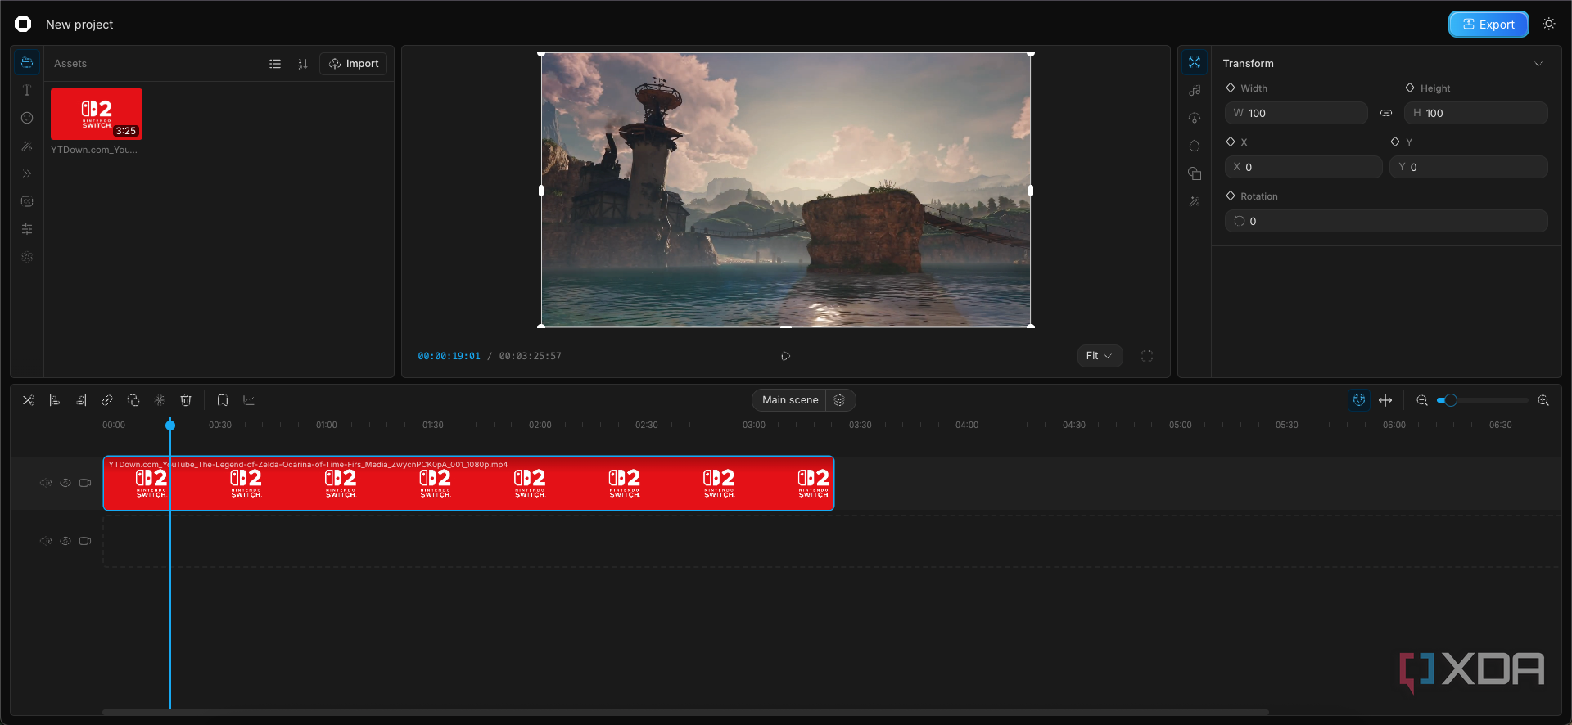
Task: Click the Rotation input field
Action: point(1386,221)
